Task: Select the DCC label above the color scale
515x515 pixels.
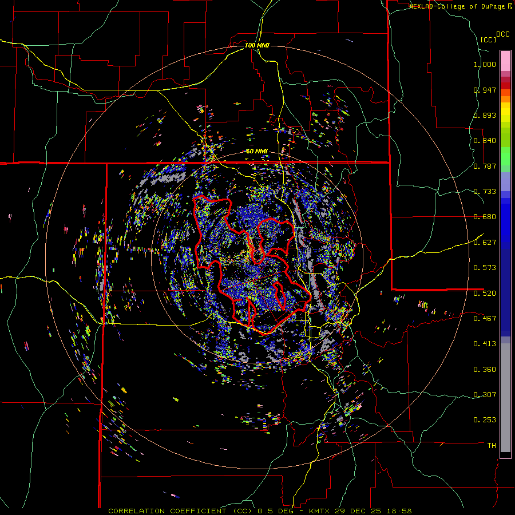Action: click(502, 34)
